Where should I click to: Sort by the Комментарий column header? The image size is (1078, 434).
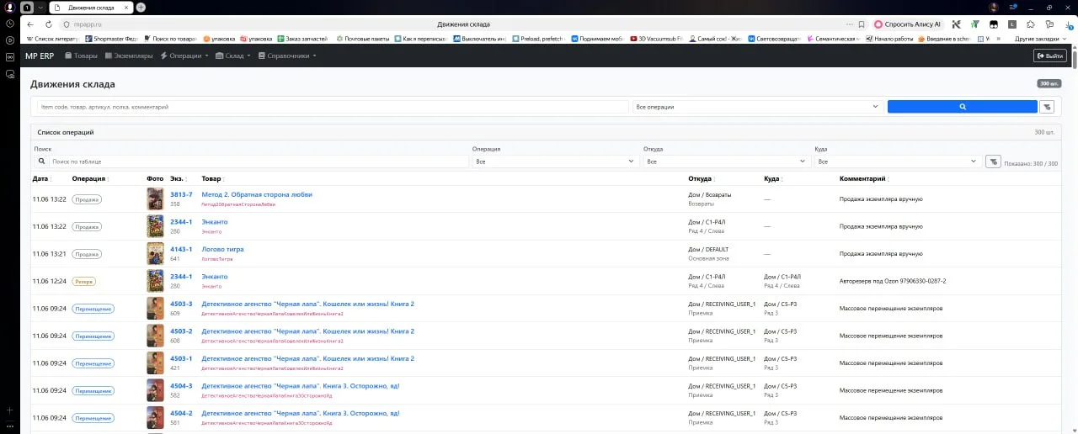click(862, 179)
